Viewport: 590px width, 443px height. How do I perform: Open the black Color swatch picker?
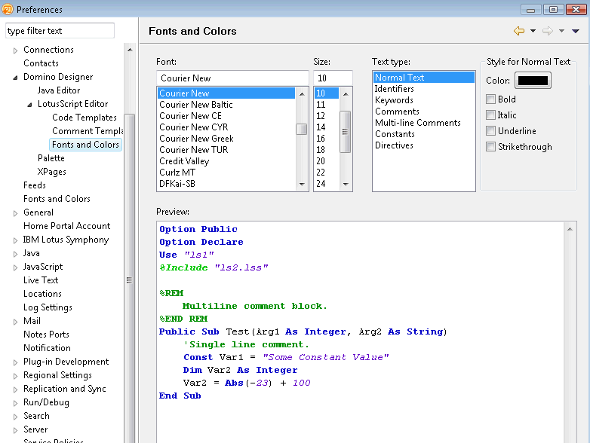[533, 81]
